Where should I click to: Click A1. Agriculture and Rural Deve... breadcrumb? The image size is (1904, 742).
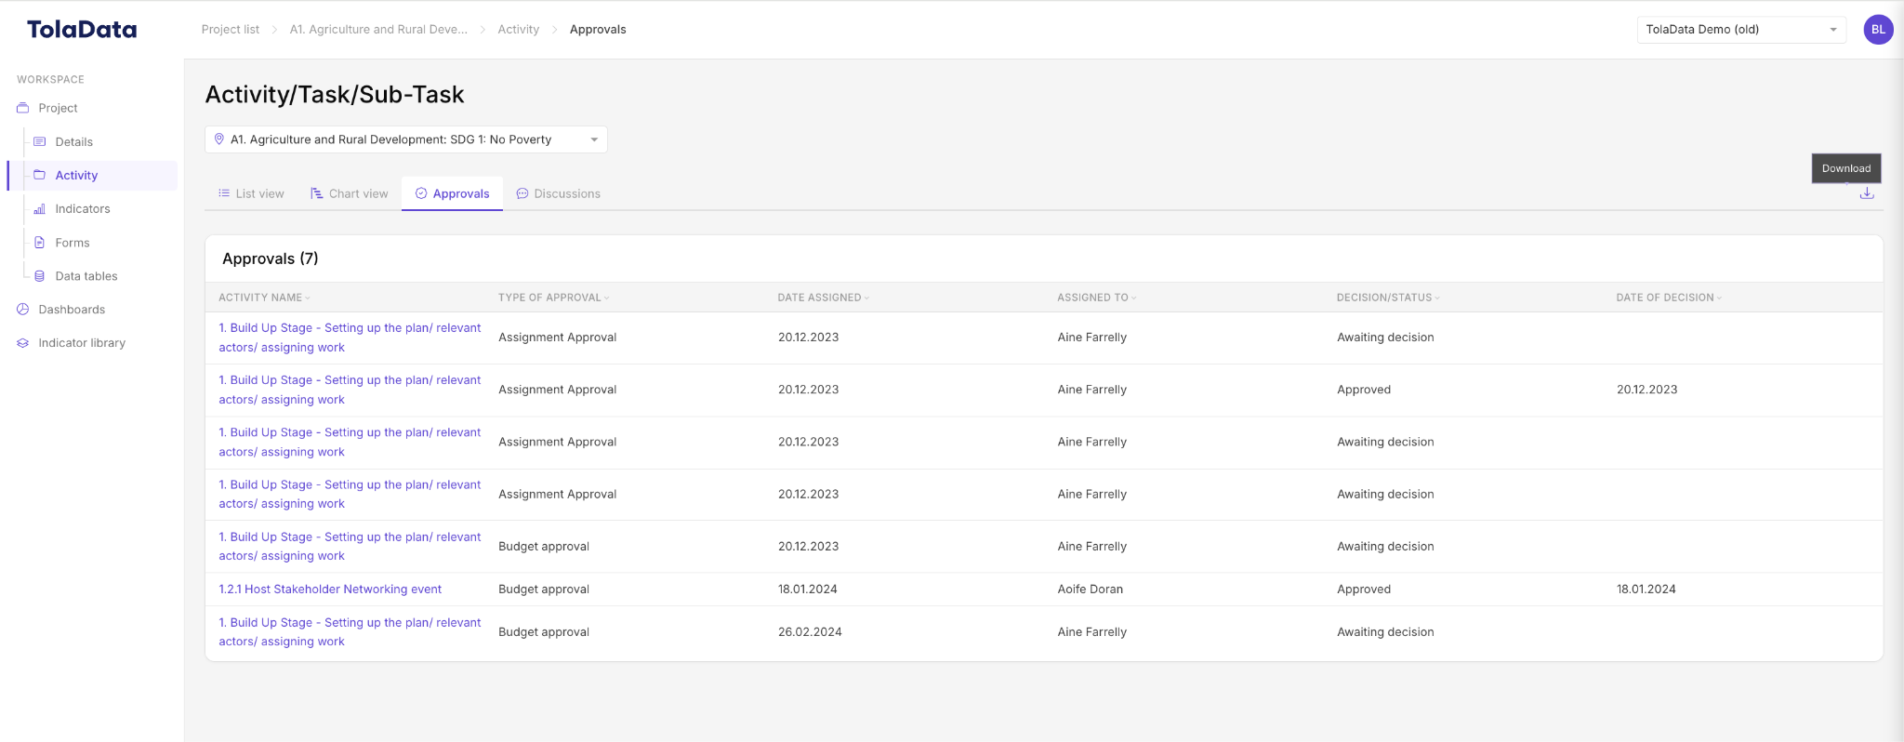tap(378, 30)
